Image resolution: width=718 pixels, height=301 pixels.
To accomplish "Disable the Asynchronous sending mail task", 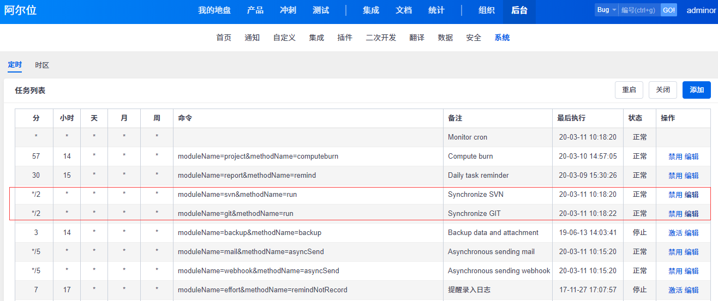I will [675, 252].
